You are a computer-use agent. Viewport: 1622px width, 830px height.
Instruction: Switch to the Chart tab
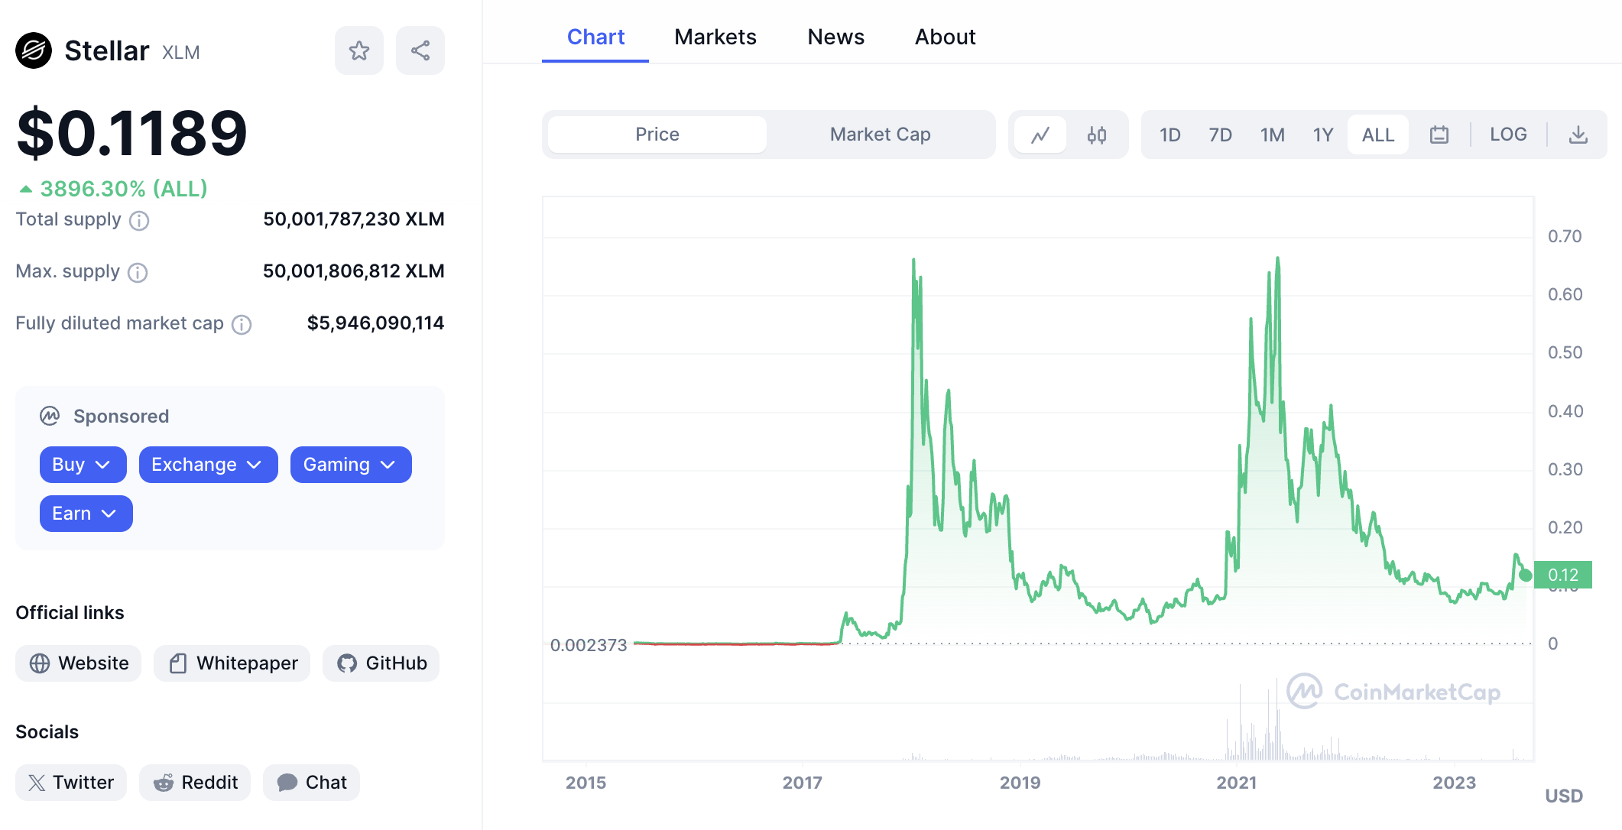pyautogui.click(x=595, y=37)
